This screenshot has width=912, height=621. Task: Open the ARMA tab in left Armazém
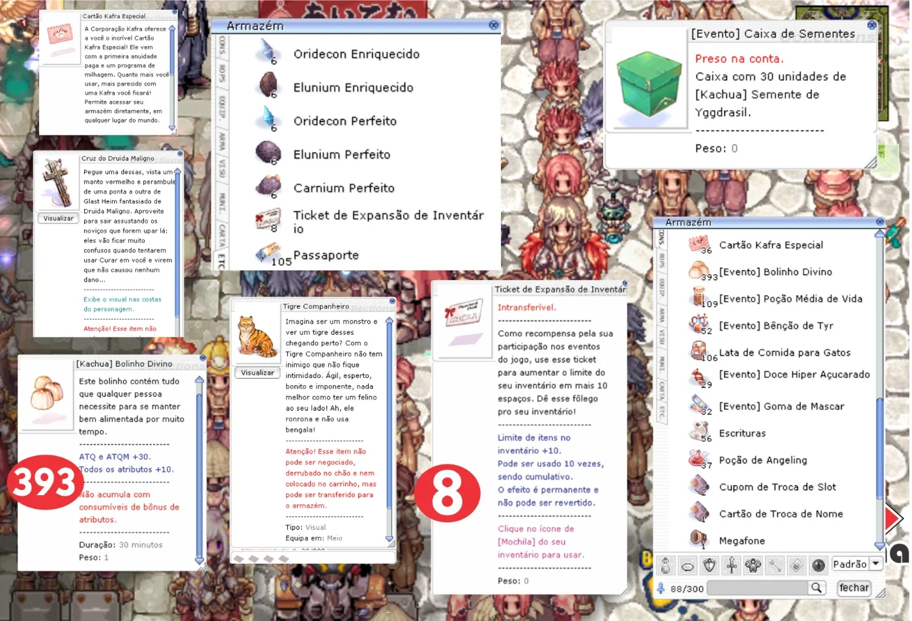221,142
